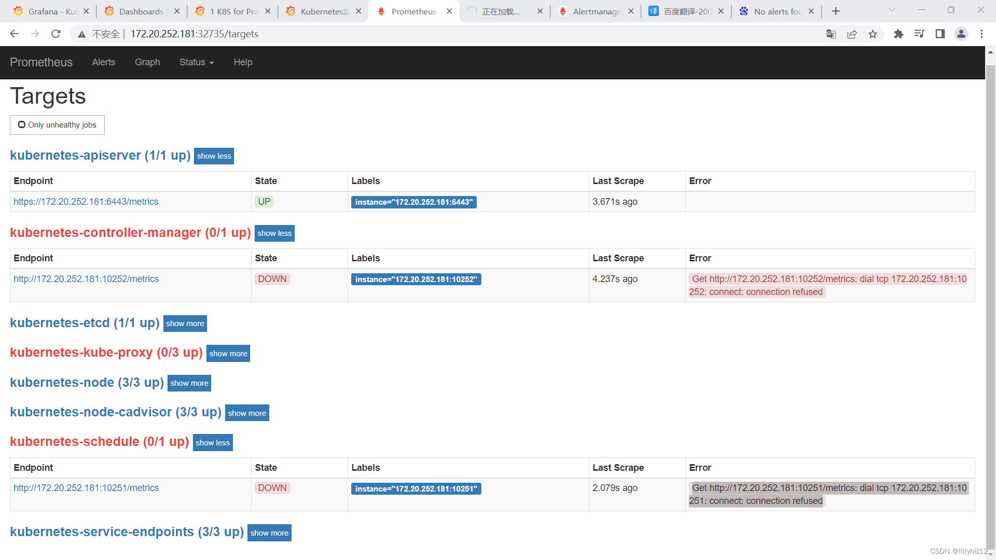This screenshot has width=996, height=560.
Task: Close the Grafana - Kub tab
Action: coord(86,11)
